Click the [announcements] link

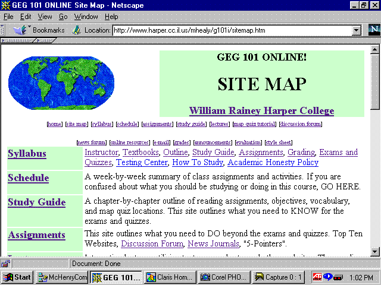coord(213,142)
